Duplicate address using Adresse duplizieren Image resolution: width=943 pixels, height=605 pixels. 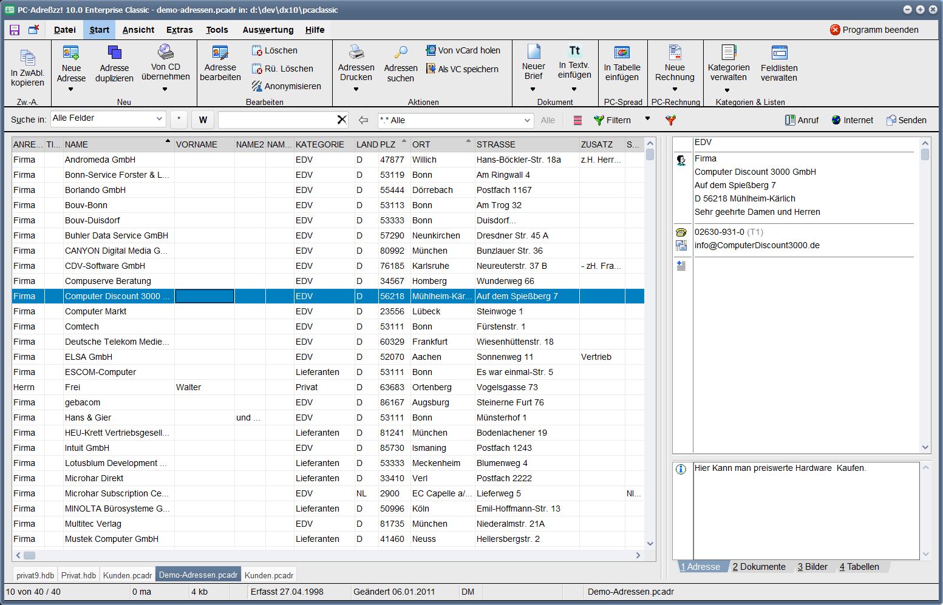[x=114, y=64]
